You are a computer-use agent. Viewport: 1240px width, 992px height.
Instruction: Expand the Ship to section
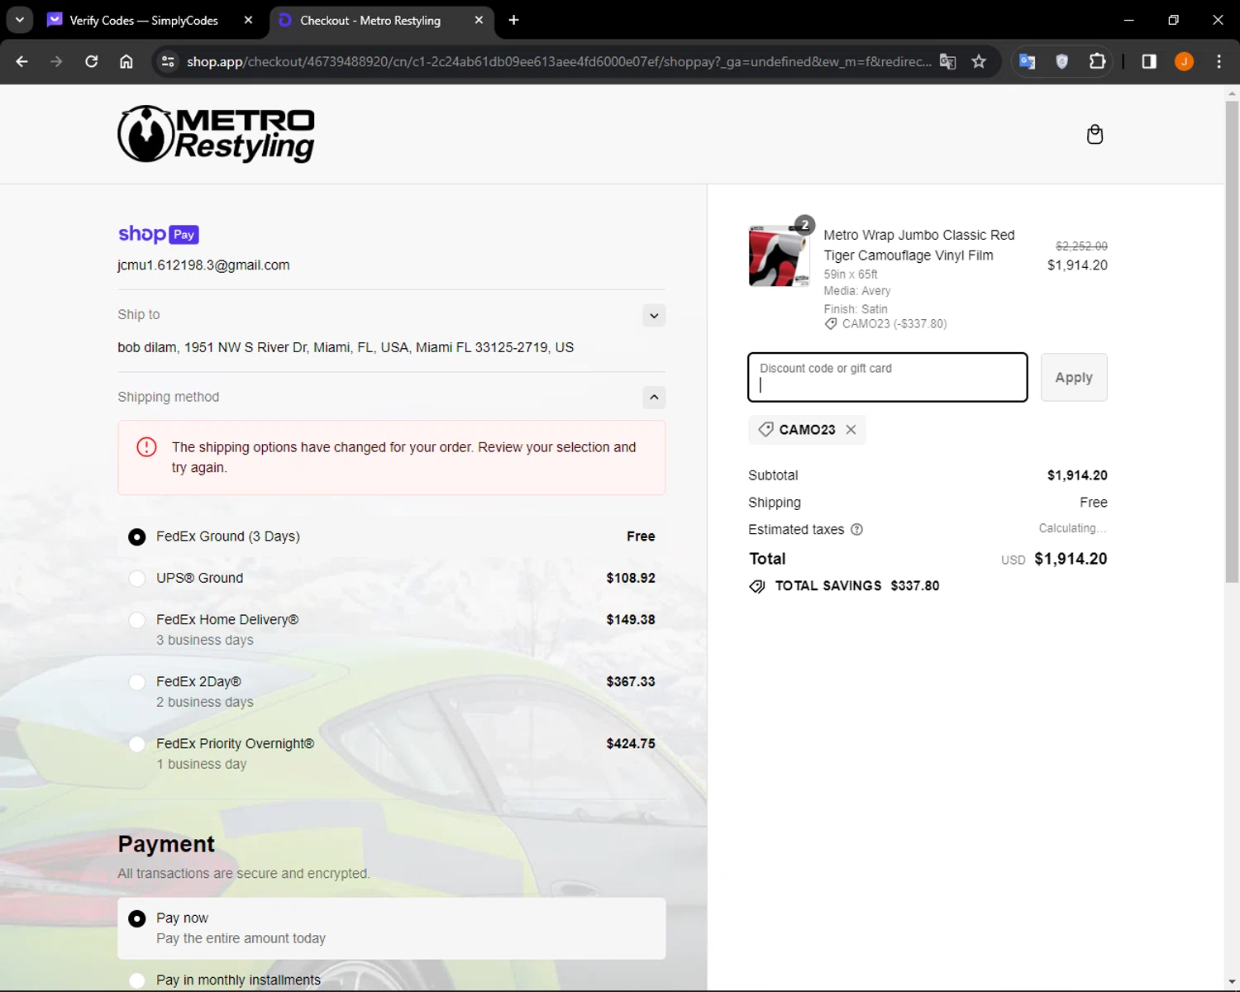pyautogui.click(x=654, y=315)
